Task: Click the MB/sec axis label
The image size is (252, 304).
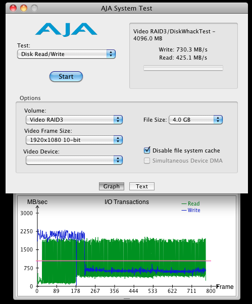Action: [37, 202]
